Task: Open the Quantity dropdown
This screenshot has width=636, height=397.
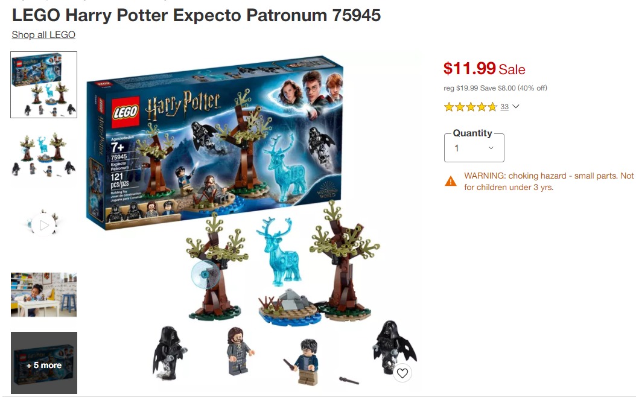Action: click(x=474, y=148)
